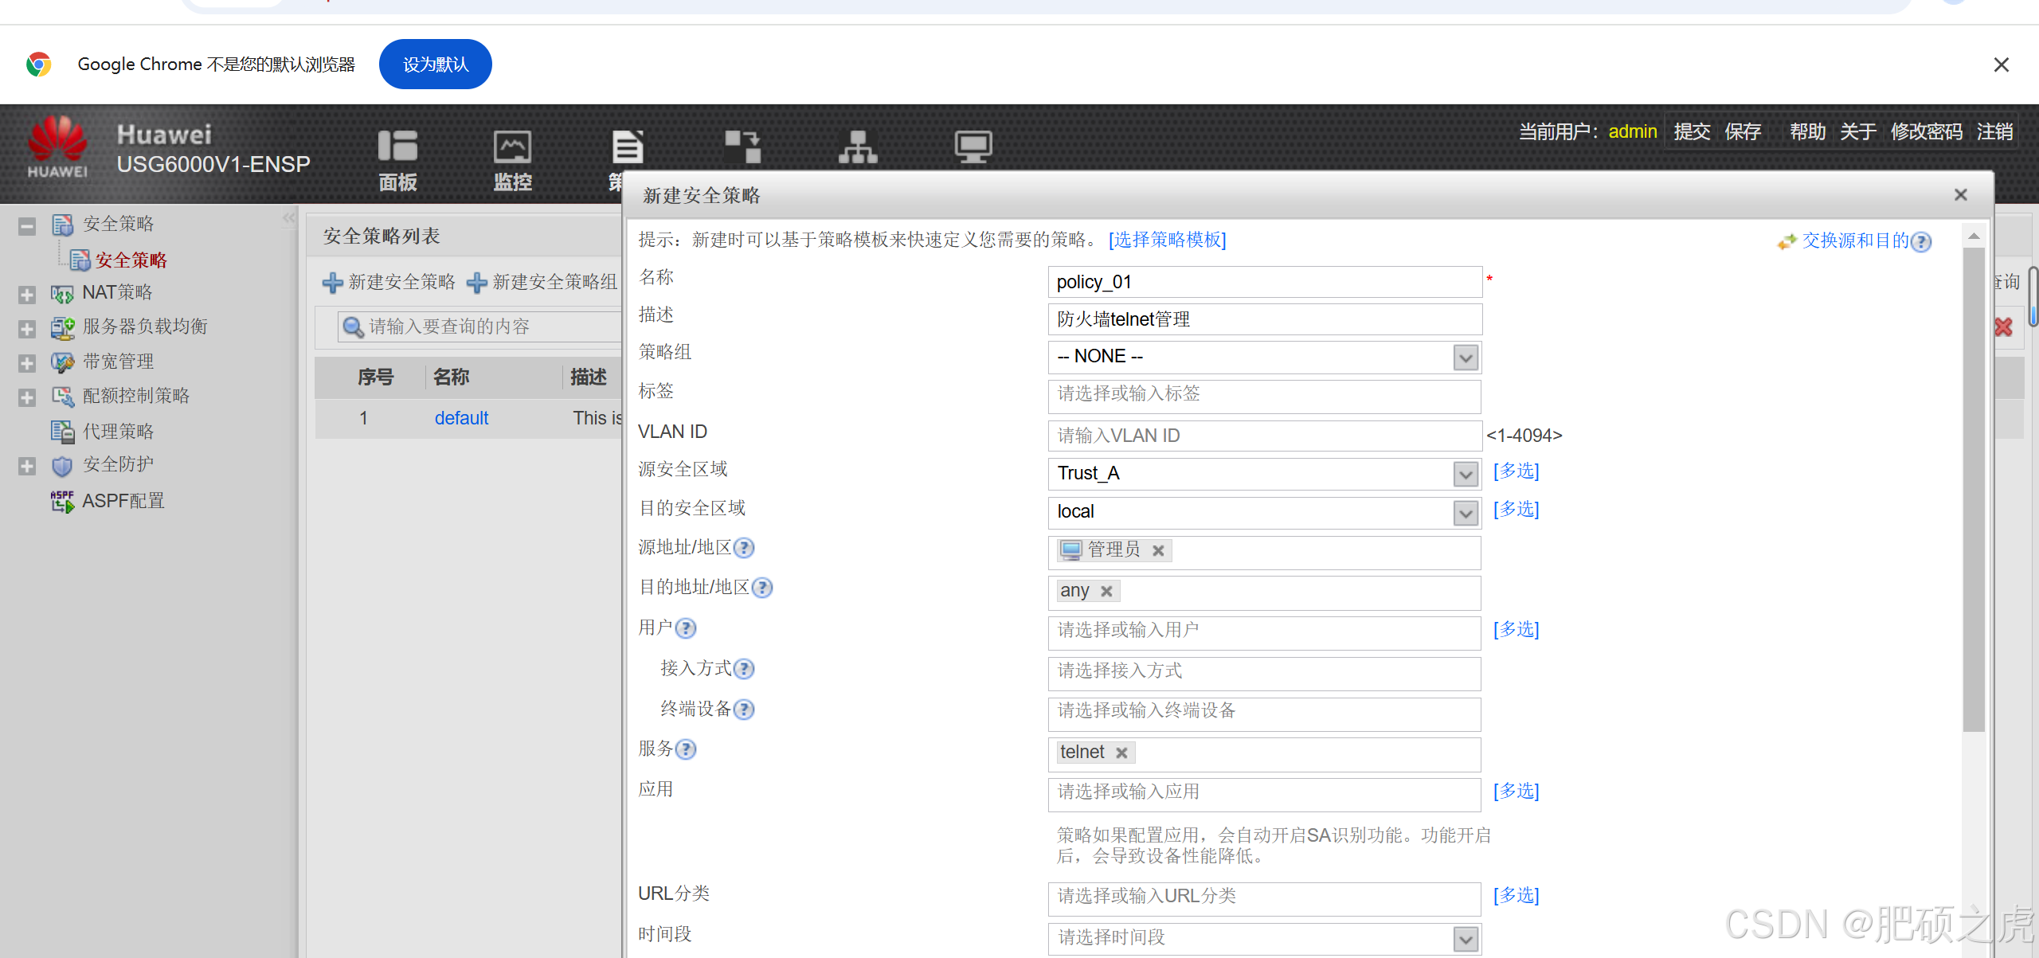Viewport: 2039px width, 958px height.
Task: Click 设为默认 Chrome button
Action: (x=435, y=65)
